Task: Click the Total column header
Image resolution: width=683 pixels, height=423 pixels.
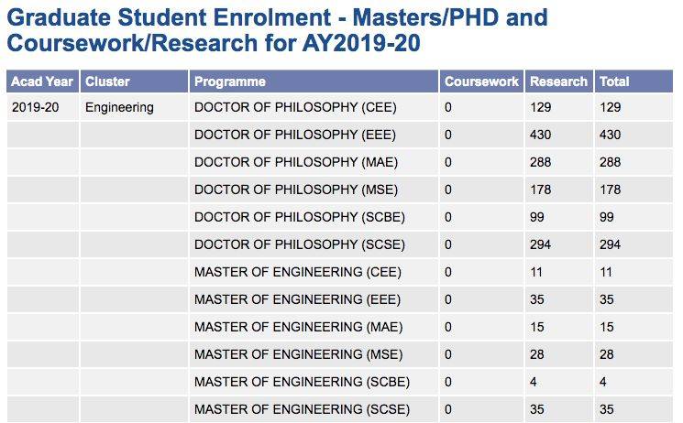Action: point(614,81)
